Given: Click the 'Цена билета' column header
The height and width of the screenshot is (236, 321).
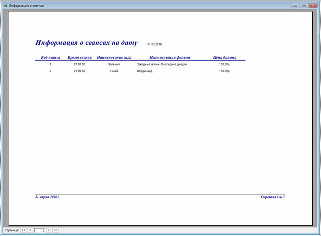Looking at the screenshot, I should tap(225, 57).
